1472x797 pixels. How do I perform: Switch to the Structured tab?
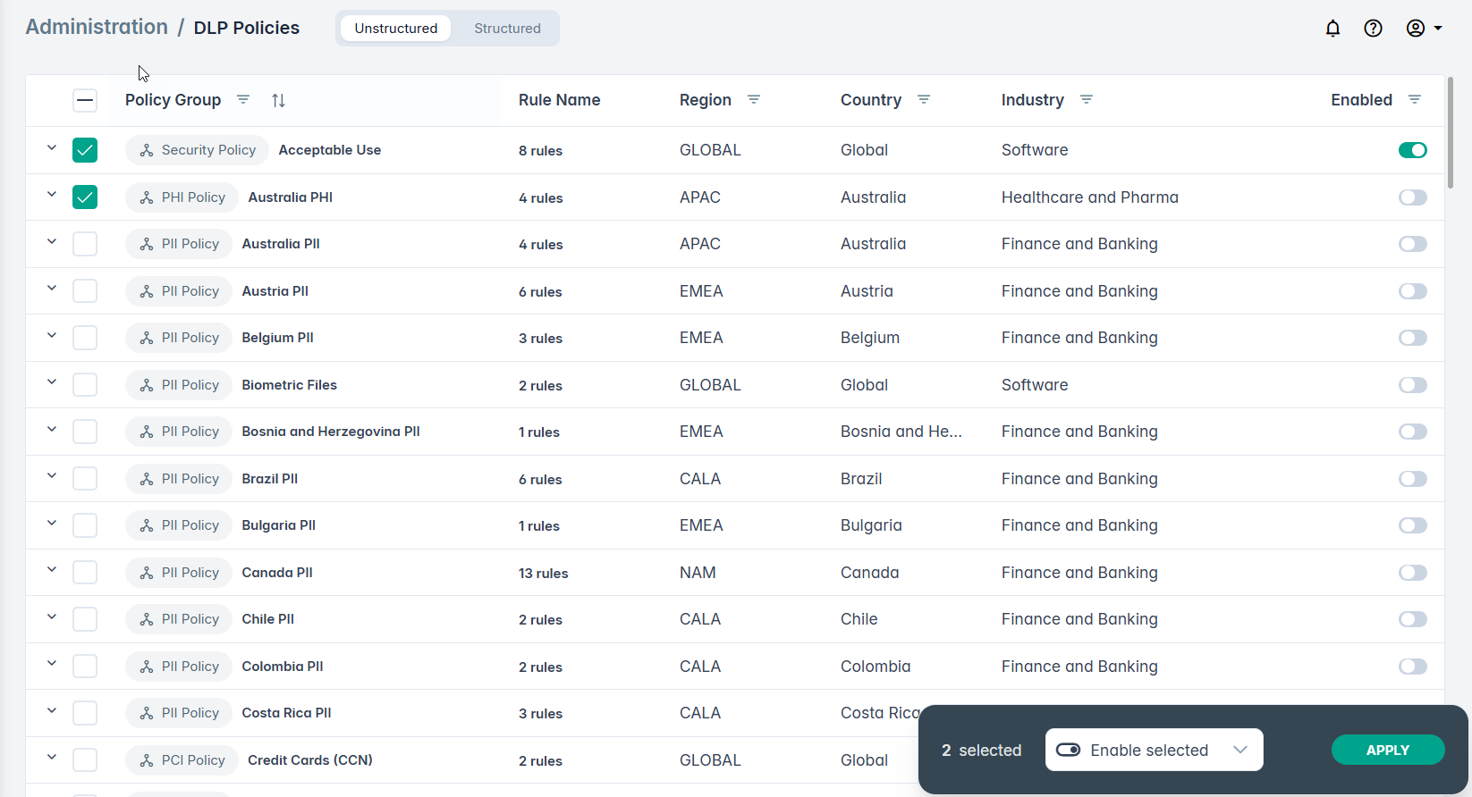point(507,29)
